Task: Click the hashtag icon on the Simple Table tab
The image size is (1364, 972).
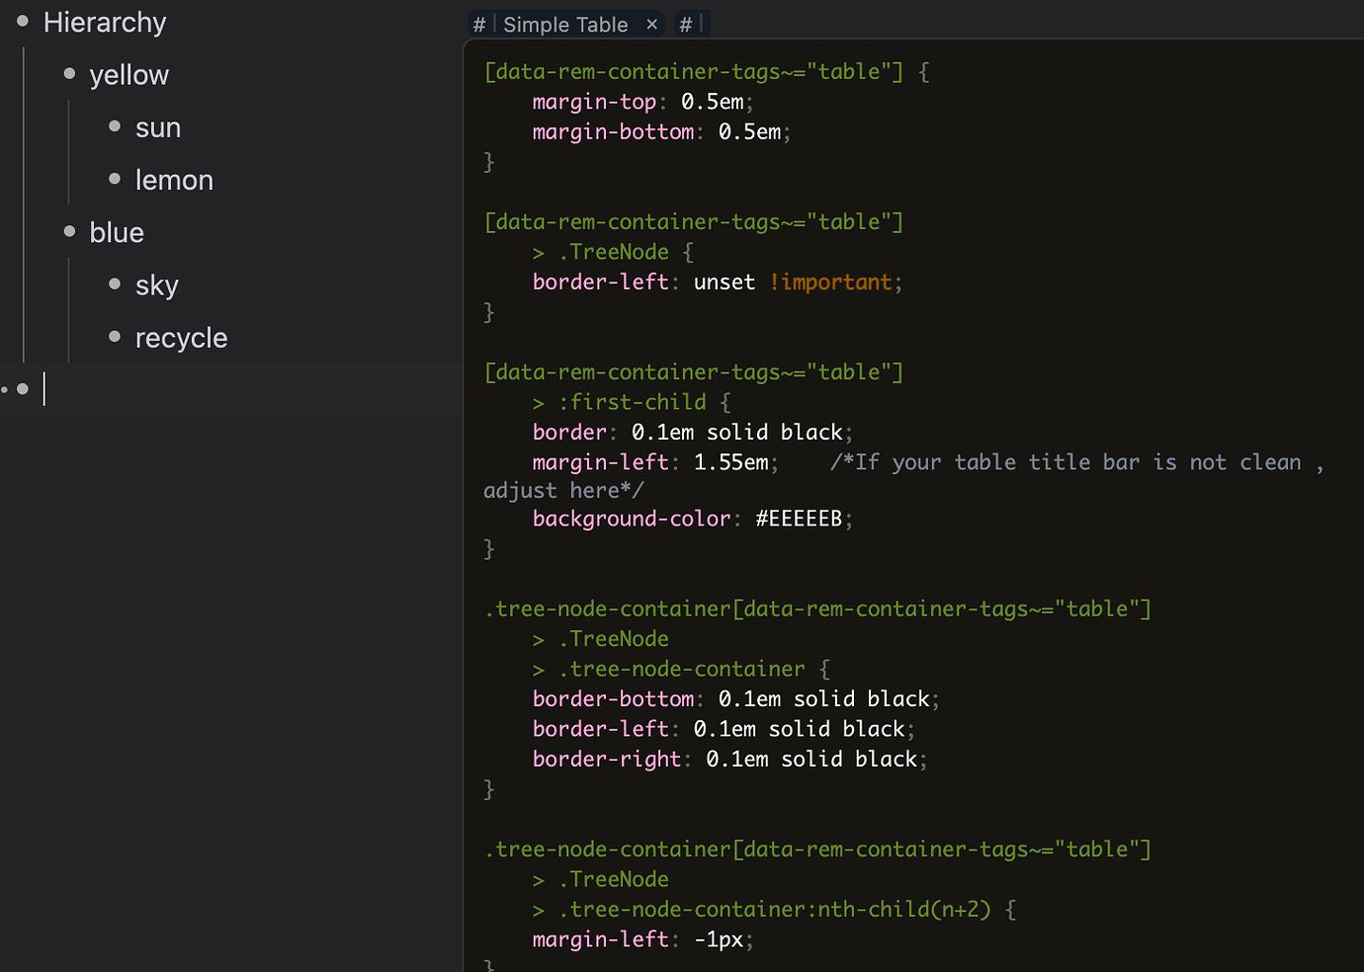Action: 479,24
